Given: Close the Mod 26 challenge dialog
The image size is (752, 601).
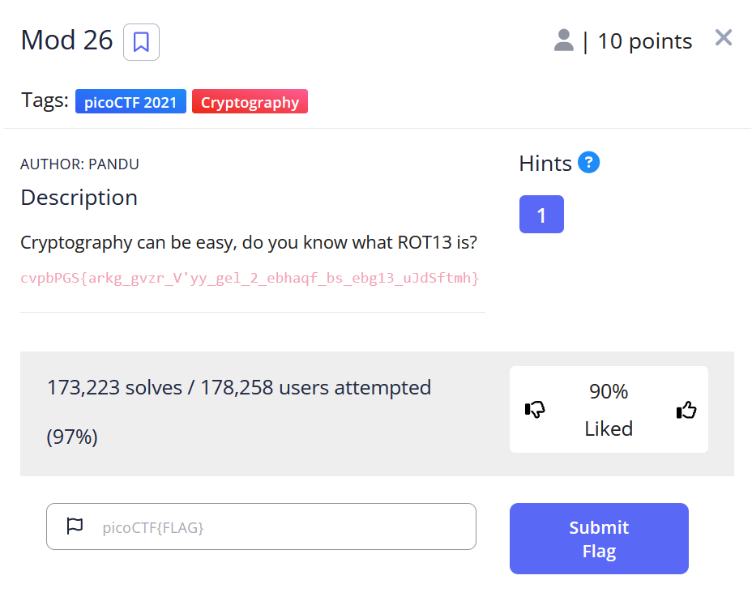Looking at the screenshot, I should coord(724,38).
